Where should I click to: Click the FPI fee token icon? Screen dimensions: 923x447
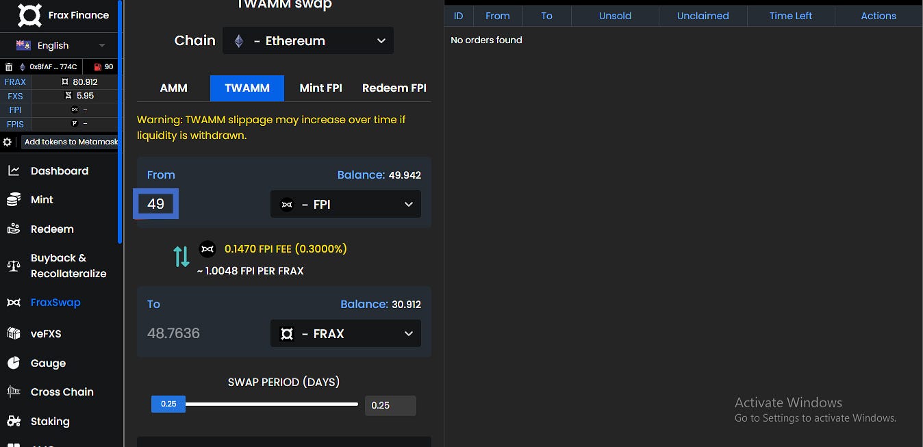point(207,249)
